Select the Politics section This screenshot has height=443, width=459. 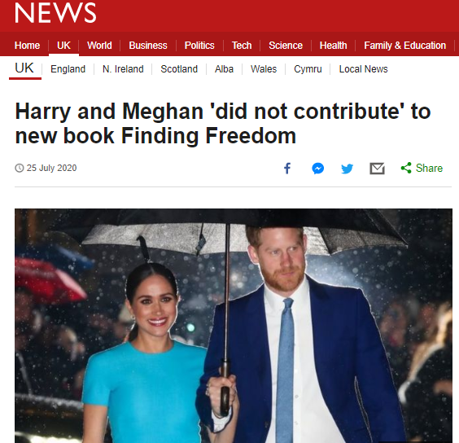(199, 46)
